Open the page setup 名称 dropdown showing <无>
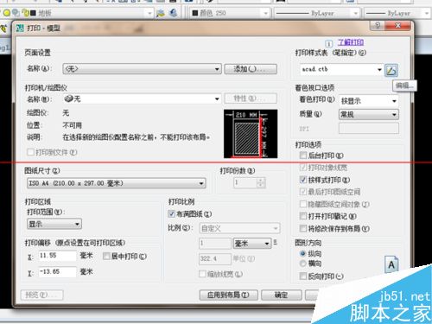The image size is (432, 324). pyautogui.click(x=143, y=69)
